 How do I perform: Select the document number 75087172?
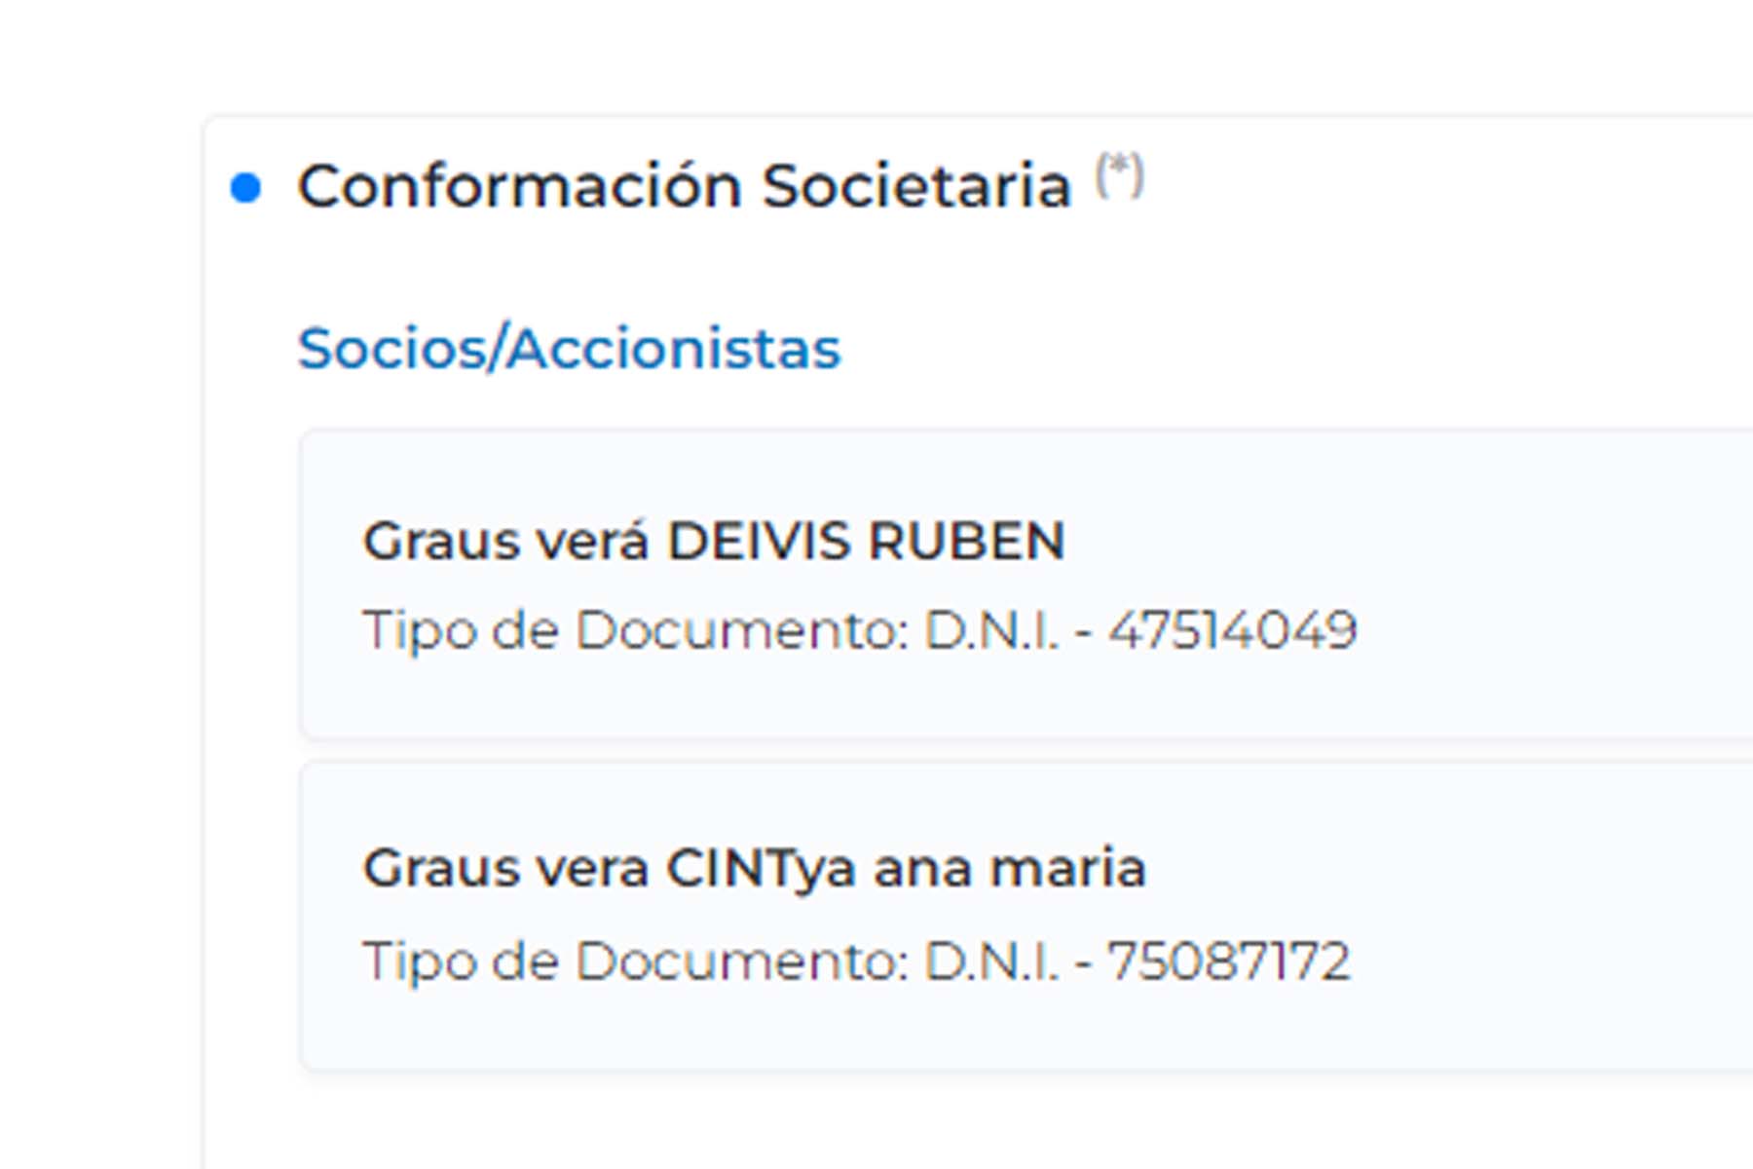point(1228,962)
